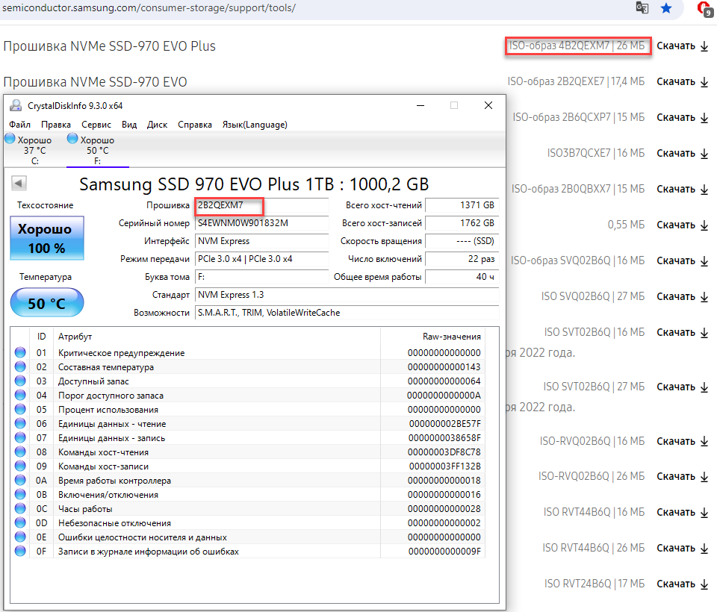Click the Интерфейс field NVM Express
The width and height of the screenshot is (717, 612).
coord(261,241)
